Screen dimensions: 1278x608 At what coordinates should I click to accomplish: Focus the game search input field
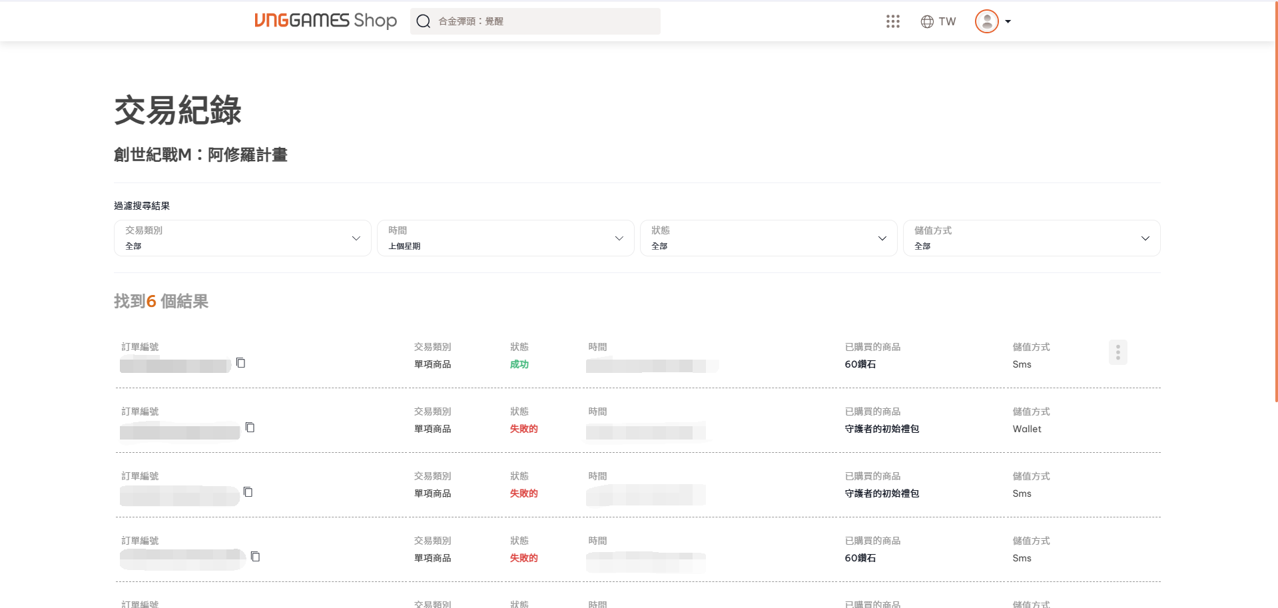(x=546, y=21)
